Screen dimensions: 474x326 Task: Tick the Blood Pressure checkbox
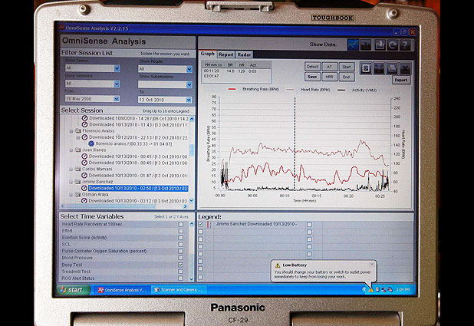(x=180, y=258)
